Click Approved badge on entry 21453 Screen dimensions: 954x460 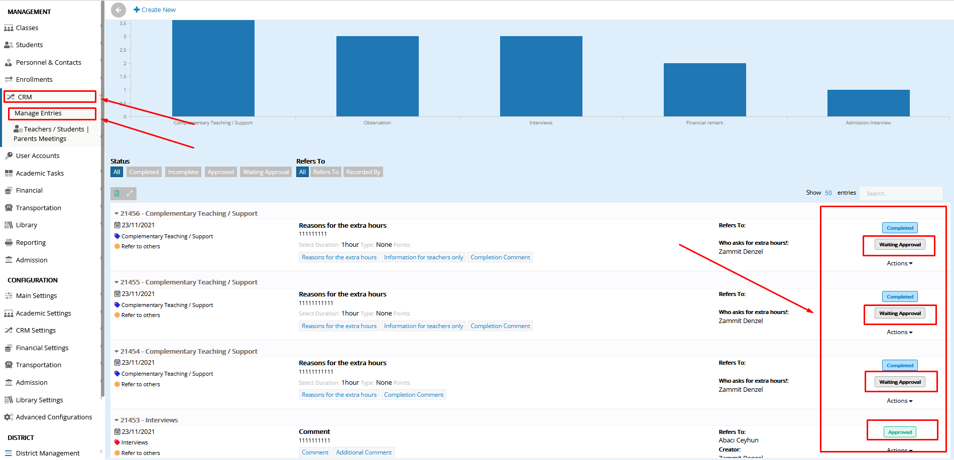coord(900,432)
